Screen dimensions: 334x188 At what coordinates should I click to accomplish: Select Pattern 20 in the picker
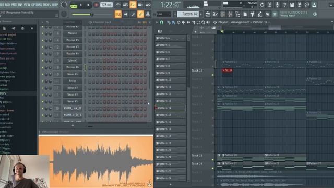click(171, 150)
